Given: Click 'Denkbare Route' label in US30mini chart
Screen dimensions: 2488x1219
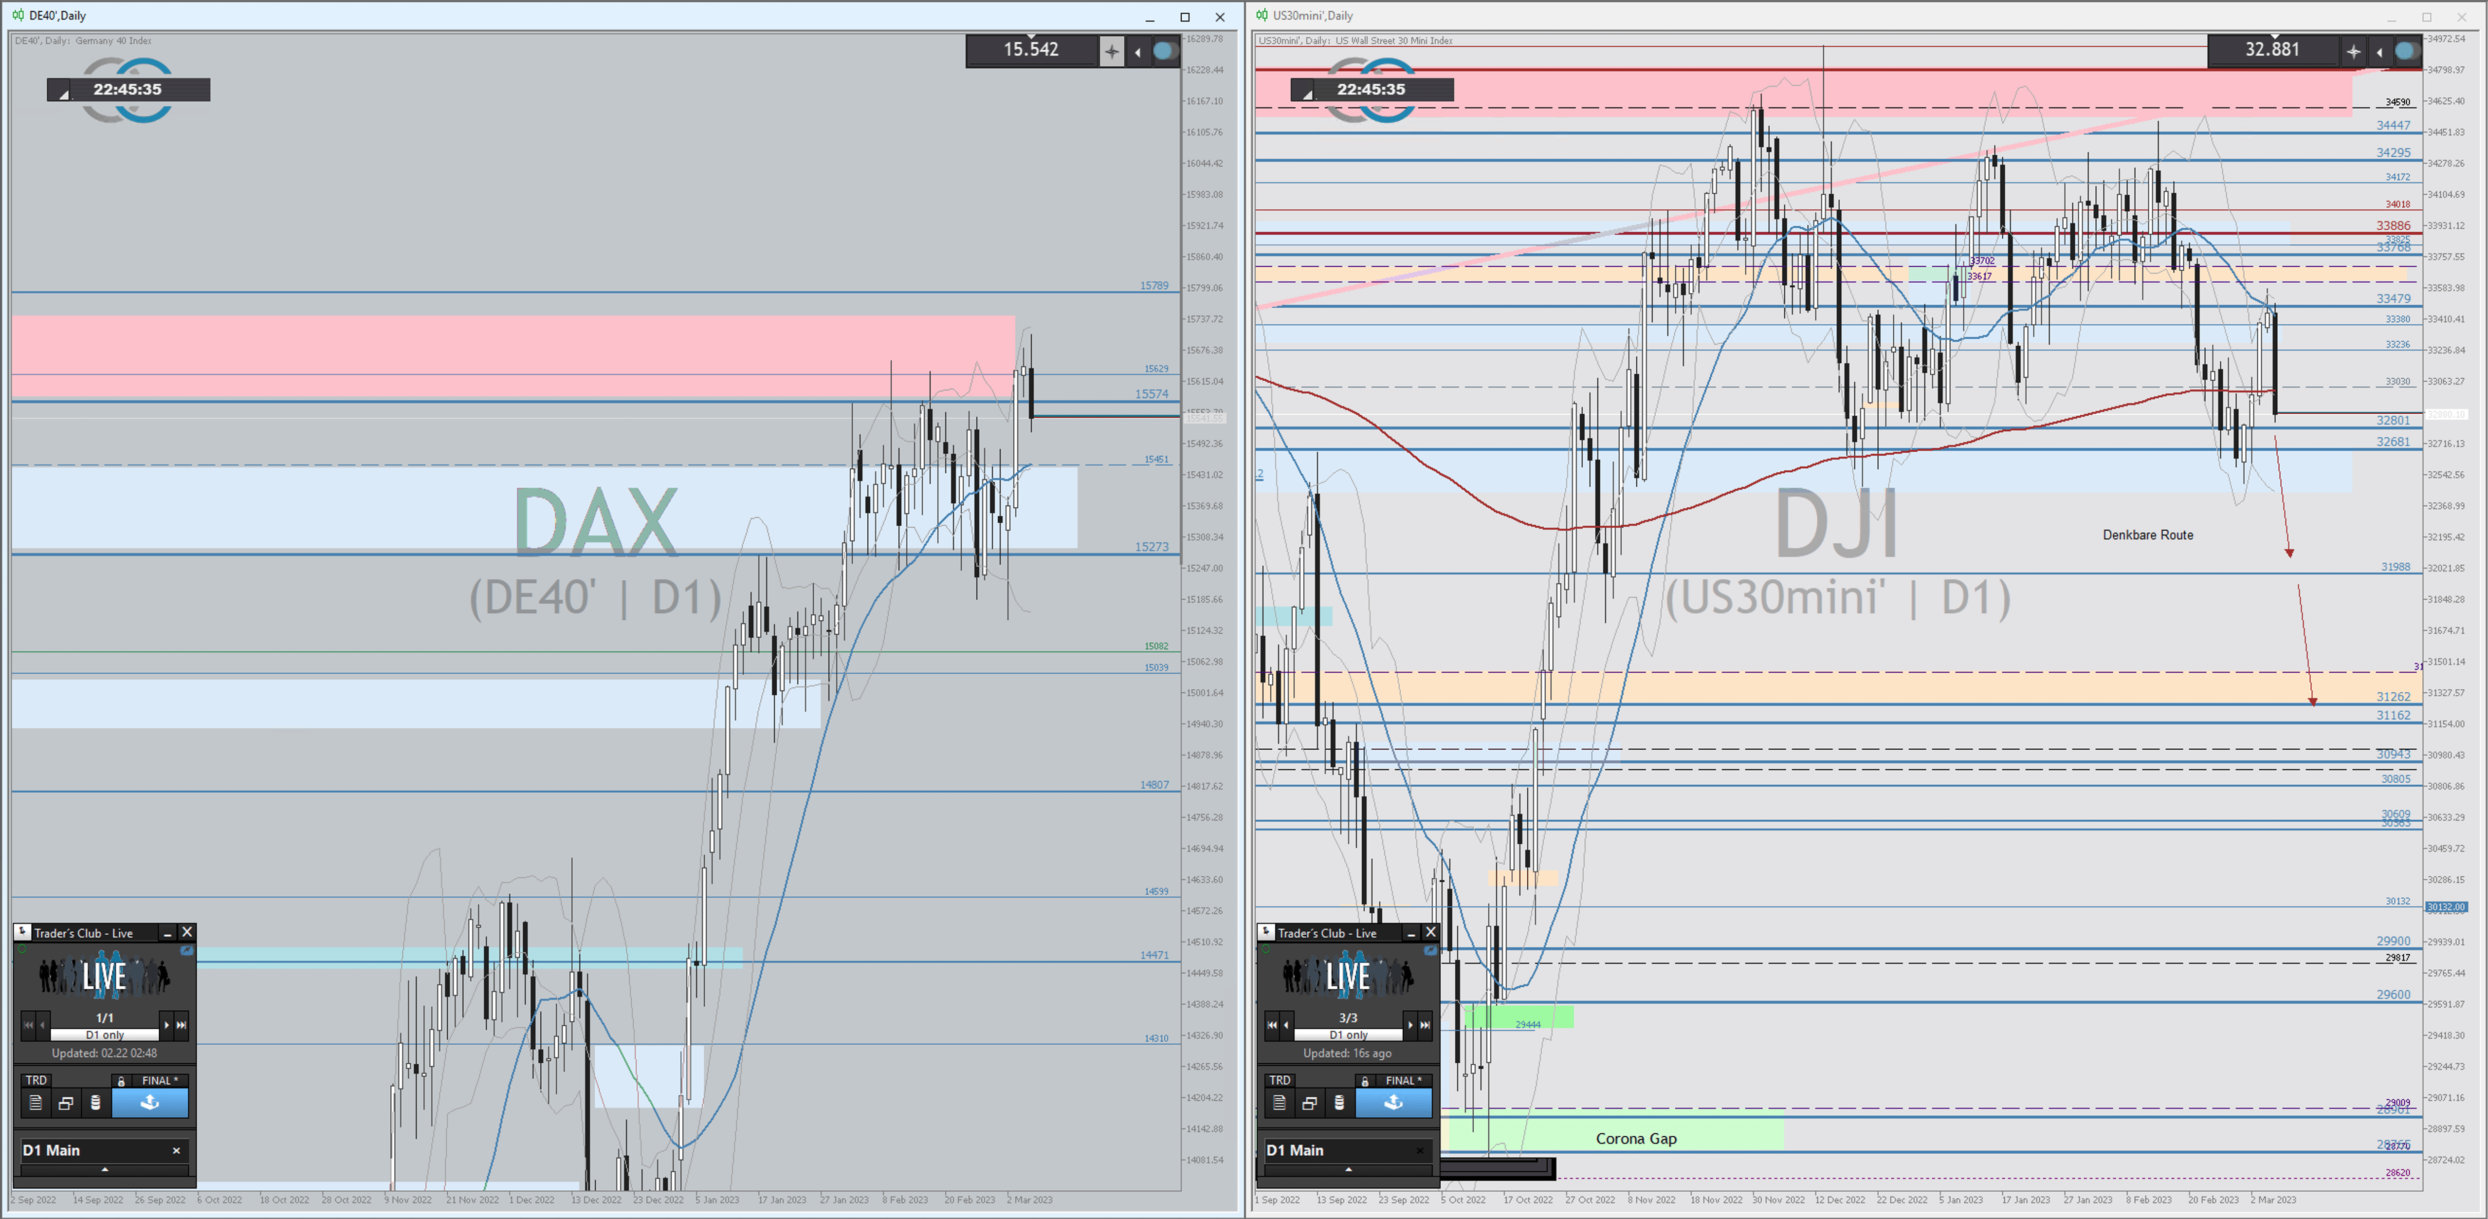Looking at the screenshot, I should click(x=2148, y=534).
